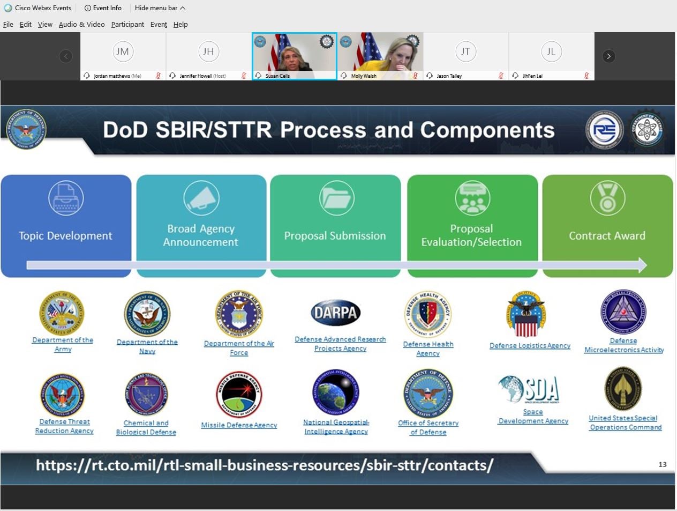
Task: Click the 'Contract Award' step label
Action: [x=607, y=236]
